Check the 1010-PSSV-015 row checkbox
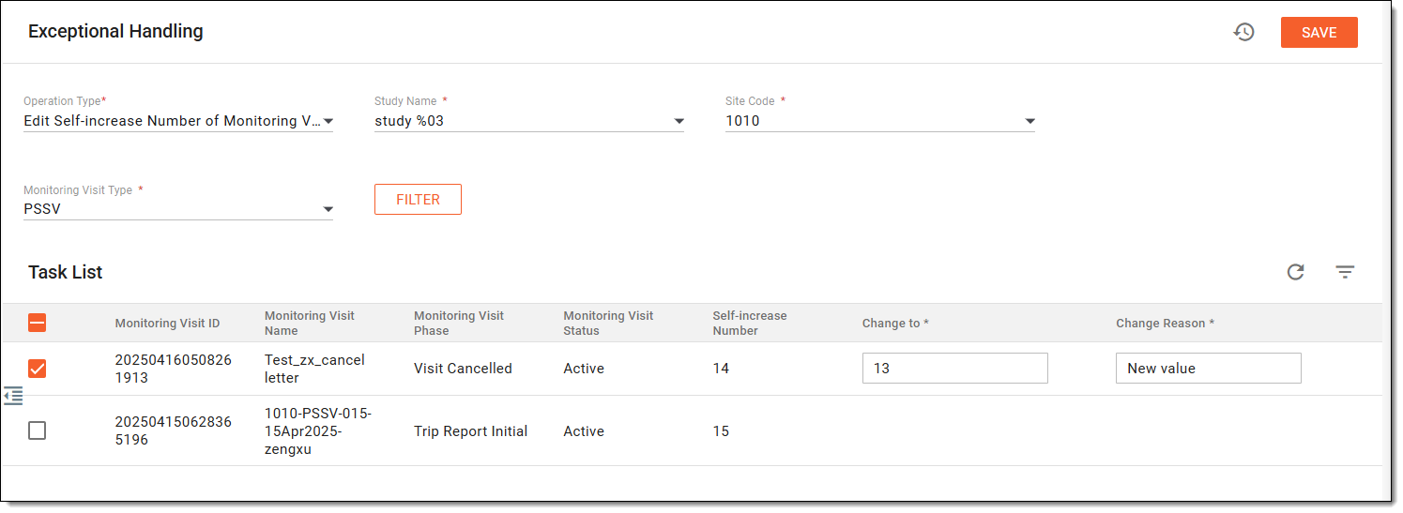This screenshot has width=1403, height=513. [x=37, y=430]
